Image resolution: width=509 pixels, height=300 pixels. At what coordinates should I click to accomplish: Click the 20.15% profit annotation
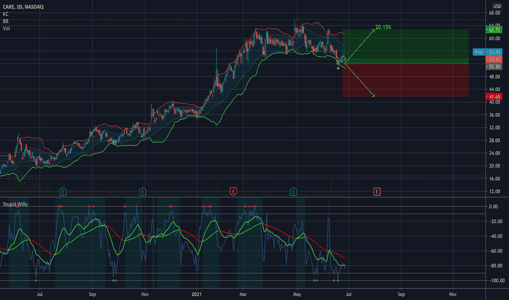383,27
